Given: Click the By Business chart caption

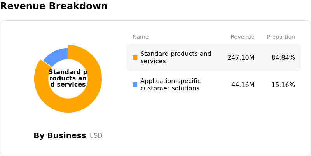Looking at the screenshot, I should click(x=60, y=135).
